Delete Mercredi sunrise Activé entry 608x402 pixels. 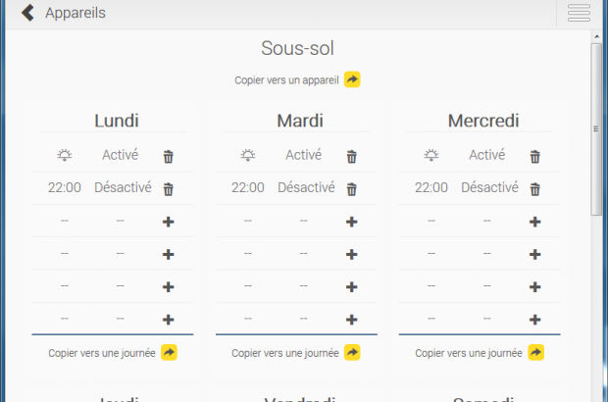[535, 156]
